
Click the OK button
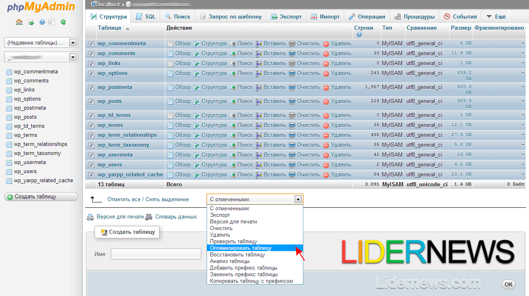(508, 284)
